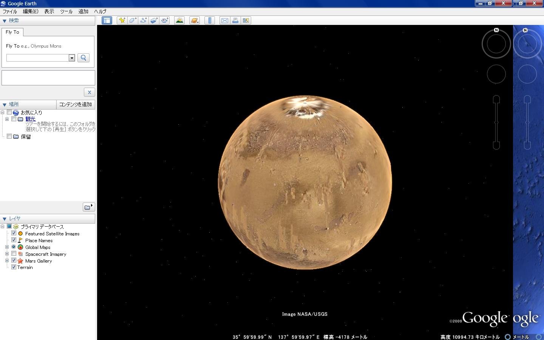Open the 表示 menu
Screen dimensions: 544x340
(49, 11)
